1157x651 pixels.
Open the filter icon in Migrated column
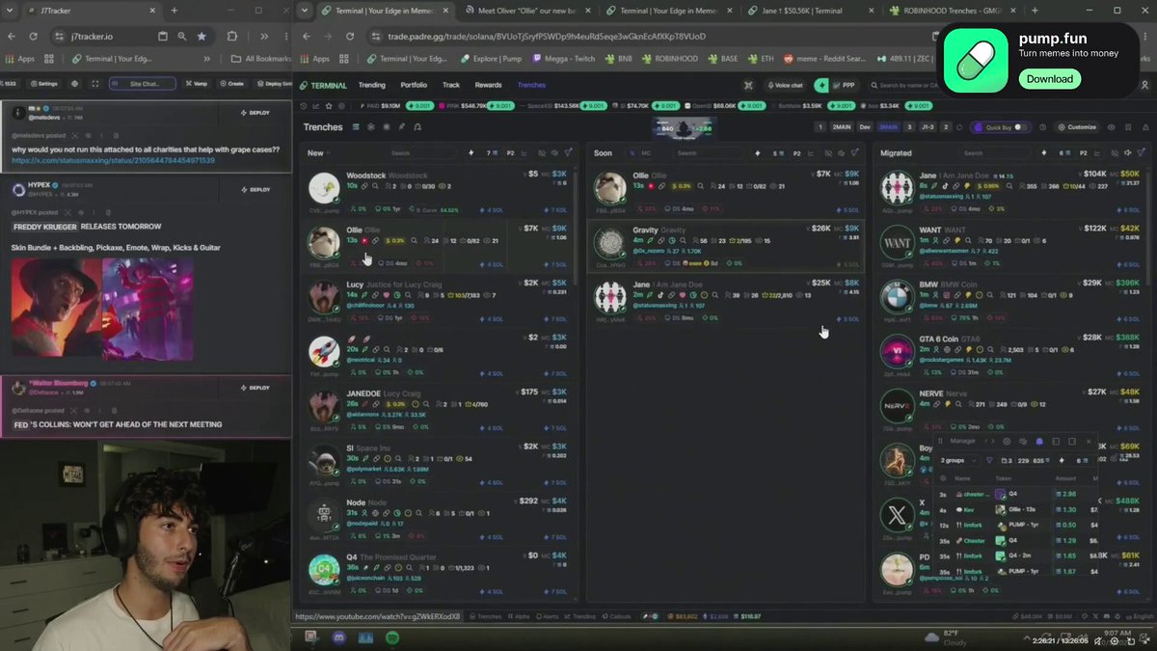click(x=1143, y=153)
